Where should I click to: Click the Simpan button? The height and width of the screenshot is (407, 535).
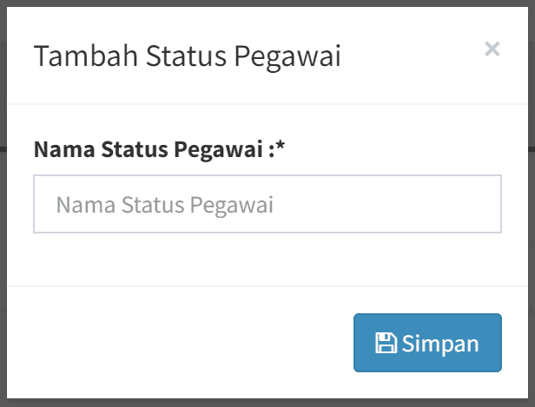(x=427, y=343)
